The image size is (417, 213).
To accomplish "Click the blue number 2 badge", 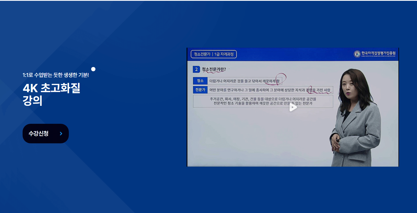I will [196, 69].
